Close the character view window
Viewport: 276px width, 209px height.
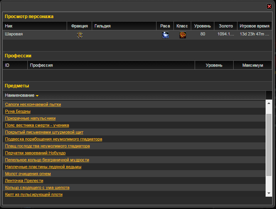click(269, 6)
